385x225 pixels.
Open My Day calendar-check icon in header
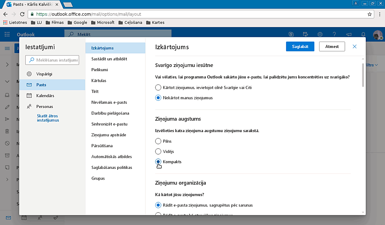click(305, 34)
